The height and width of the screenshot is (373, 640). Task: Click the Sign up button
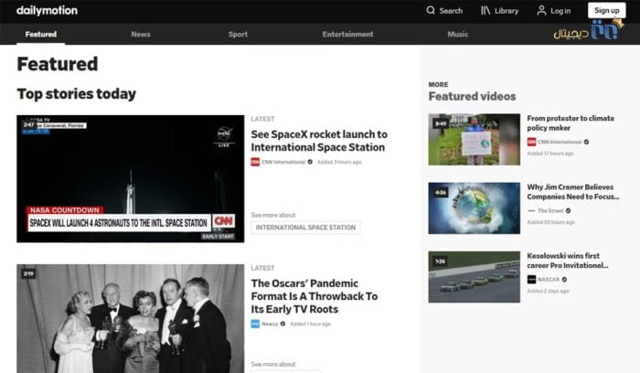pos(606,10)
